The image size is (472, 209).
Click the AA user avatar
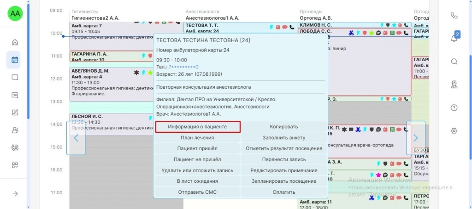15,13
